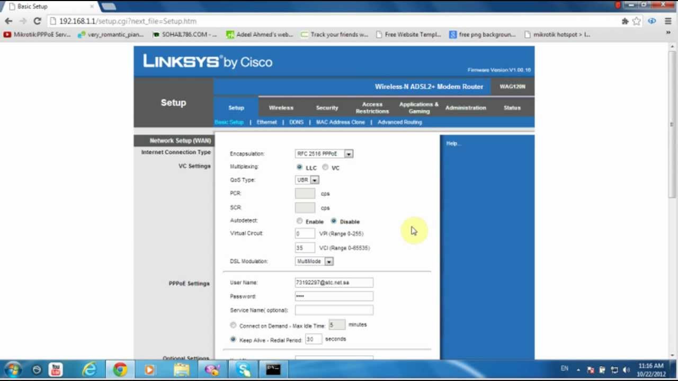Image resolution: width=678 pixels, height=381 pixels.
Task: Open the Chrome menu button
Action: 667,21
